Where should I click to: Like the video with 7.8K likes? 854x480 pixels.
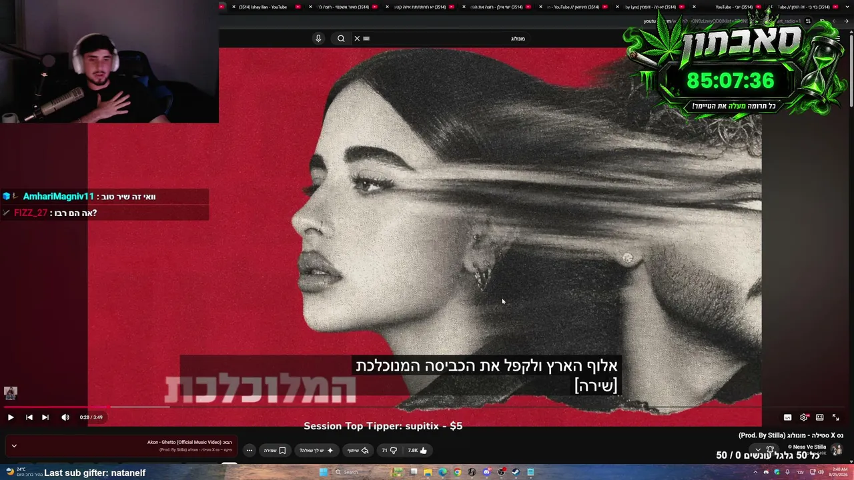[417, 451]
